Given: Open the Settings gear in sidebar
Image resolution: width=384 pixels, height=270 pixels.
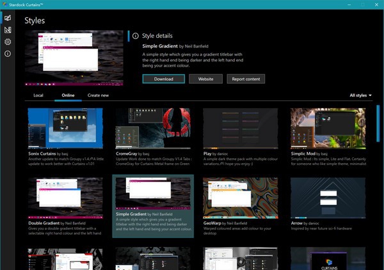Looking at the screenshot, I should click(8, 42).
